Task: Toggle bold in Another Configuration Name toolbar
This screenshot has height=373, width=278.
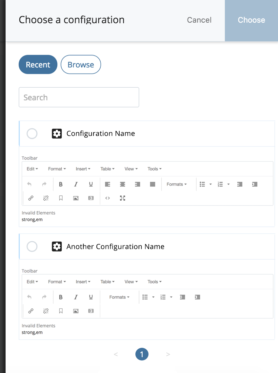Action: (61, 297)
